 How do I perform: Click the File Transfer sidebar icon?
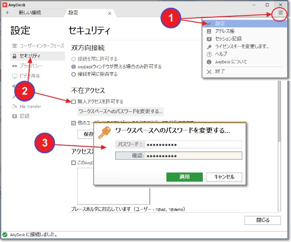[15, 107]
